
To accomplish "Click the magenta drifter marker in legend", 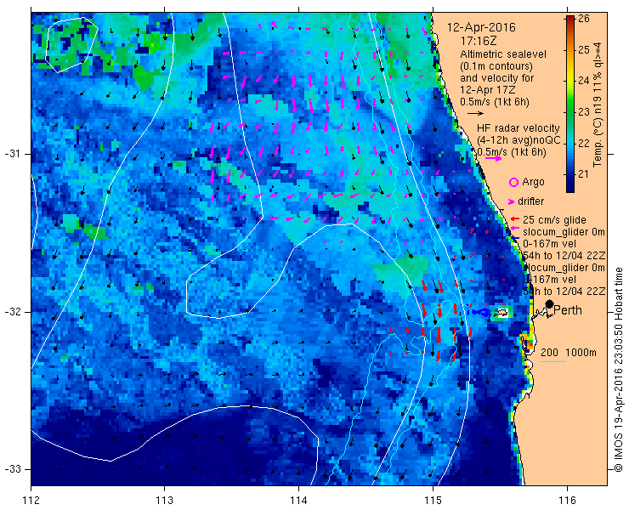I will [x=511, y=201].
